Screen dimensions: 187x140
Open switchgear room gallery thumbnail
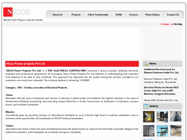tap(175, 131)
